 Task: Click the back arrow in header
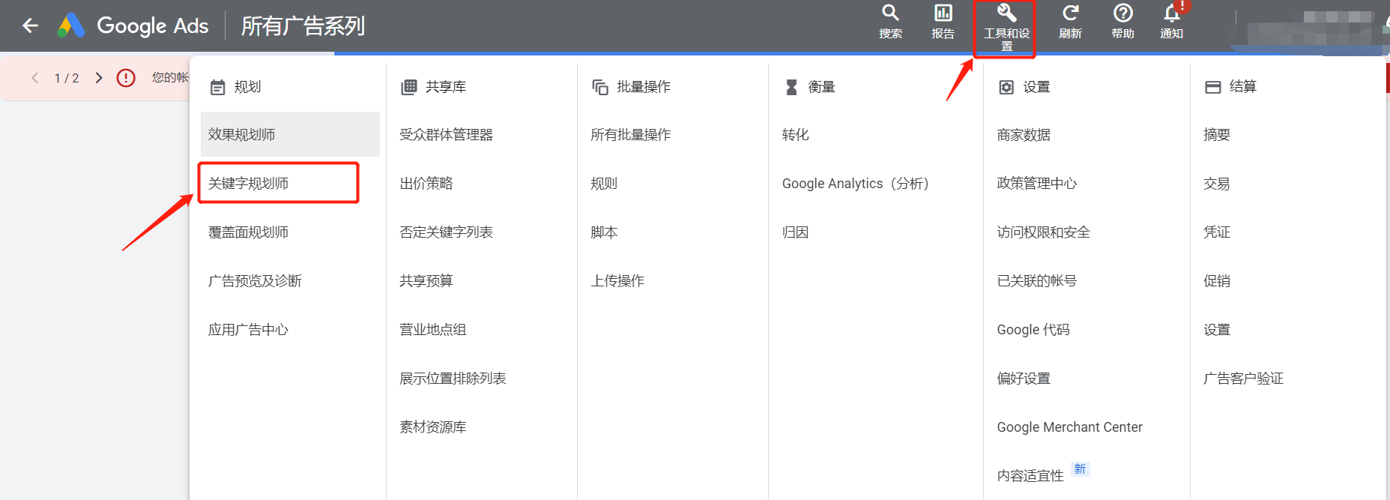click(x=30, y=26)
